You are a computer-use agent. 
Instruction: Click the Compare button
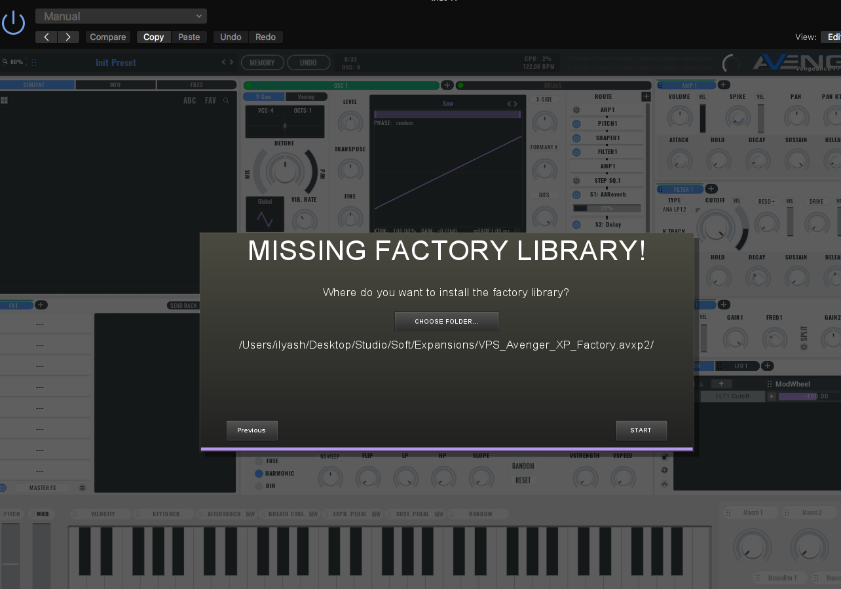coord(108,37)
